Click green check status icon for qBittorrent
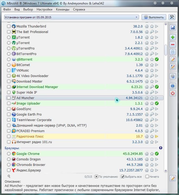This screenshot has height=195, width=179. [x=157, y=59]
